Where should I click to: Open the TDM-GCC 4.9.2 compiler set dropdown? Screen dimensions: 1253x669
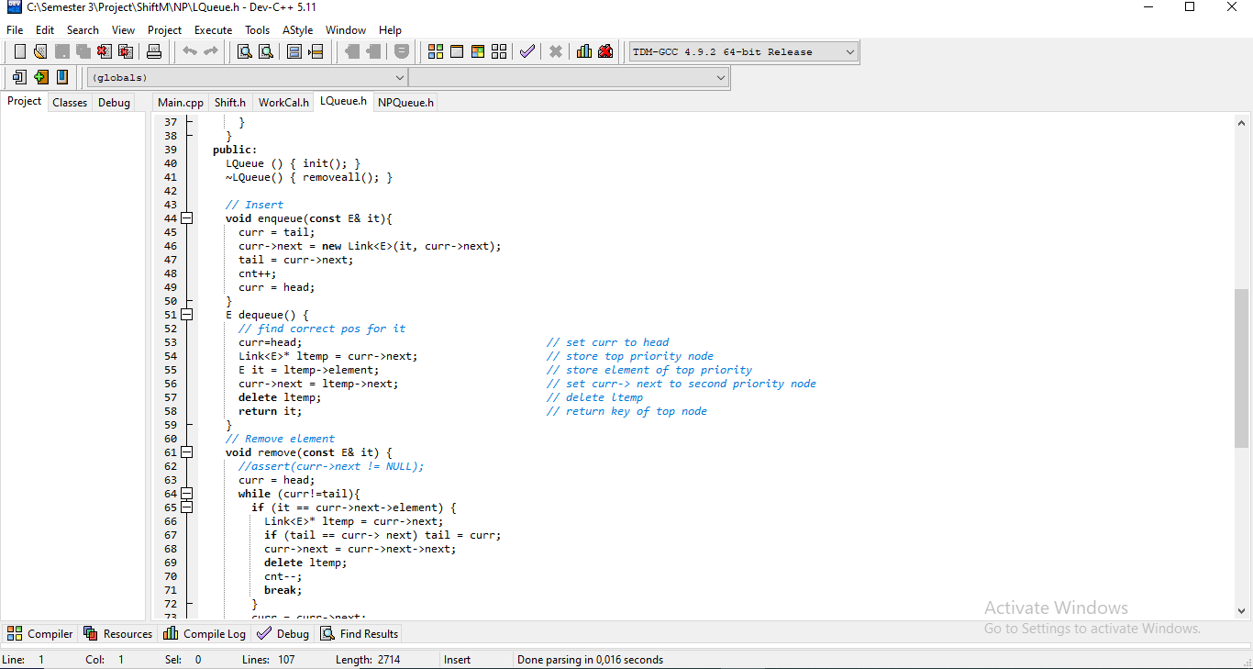744,51
